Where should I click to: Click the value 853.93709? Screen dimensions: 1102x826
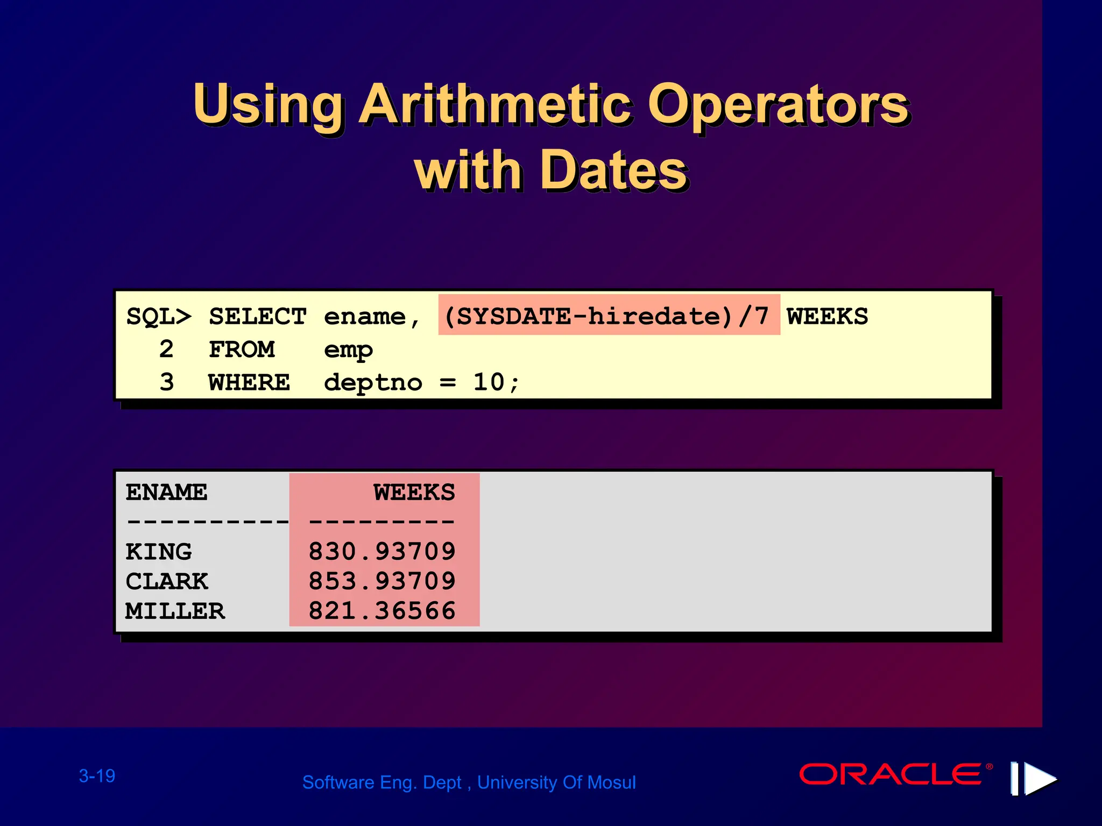pos(382,581)
